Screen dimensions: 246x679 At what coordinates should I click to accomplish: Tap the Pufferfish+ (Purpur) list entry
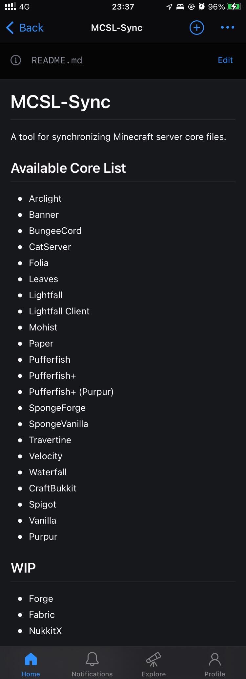pyautogui.click(x=71, y=392)
